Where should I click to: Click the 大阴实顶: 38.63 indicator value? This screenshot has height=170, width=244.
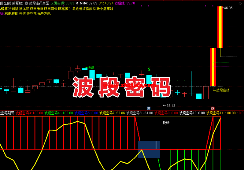click(62, 3)
